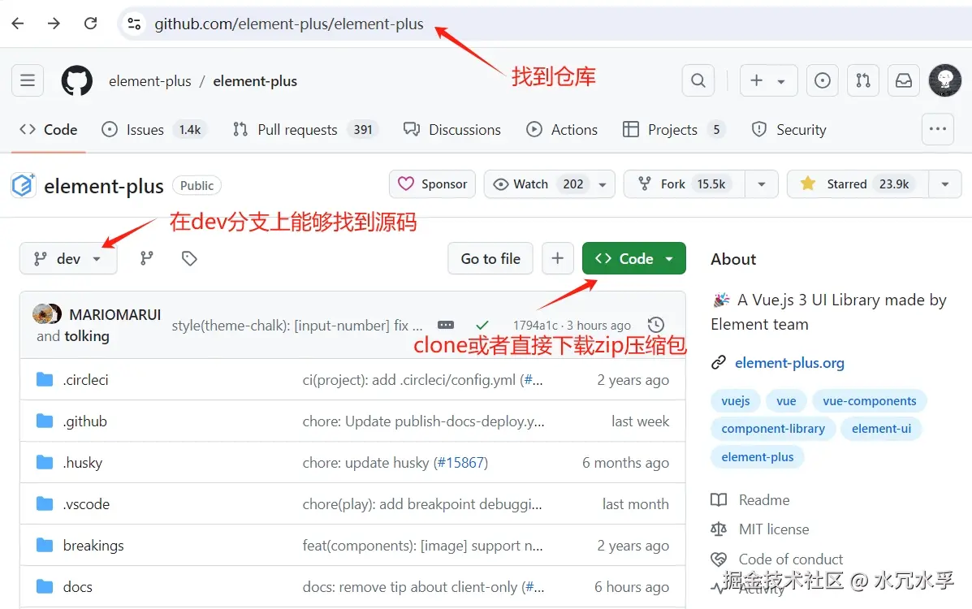View branches via the branch icon beside dev
The height and width of the screenshot is (609, 972).
coord(147,258)
